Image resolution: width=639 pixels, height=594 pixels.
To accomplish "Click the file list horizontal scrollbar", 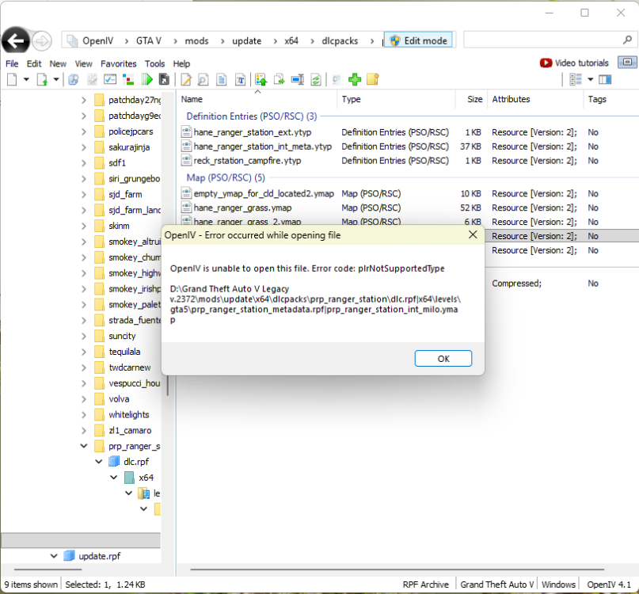I will coord(397,569).
